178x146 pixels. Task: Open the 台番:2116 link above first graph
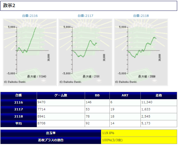click(30, 16)
